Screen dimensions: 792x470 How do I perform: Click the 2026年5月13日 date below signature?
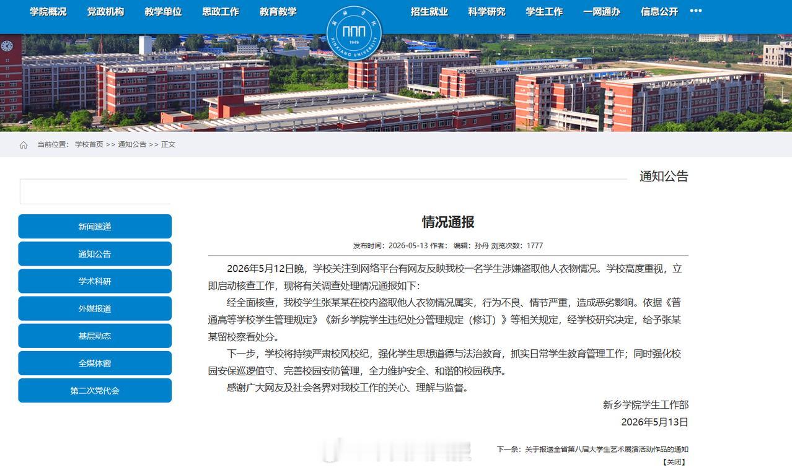click(655, 422)
